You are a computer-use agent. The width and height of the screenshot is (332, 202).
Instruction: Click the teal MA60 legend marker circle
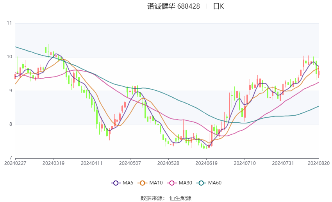point(201,183)
